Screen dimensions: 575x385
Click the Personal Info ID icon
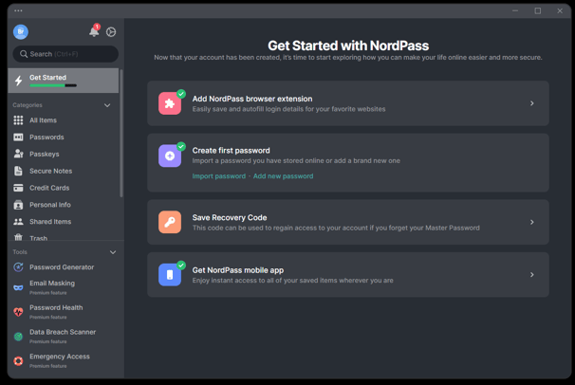pyautogui.click(x=18, y=205)
